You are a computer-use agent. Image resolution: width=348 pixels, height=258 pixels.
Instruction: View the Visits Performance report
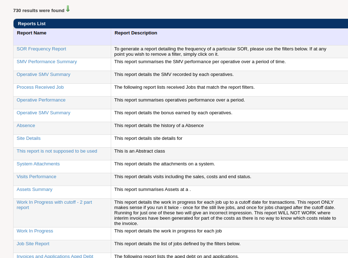click(36, 176)
